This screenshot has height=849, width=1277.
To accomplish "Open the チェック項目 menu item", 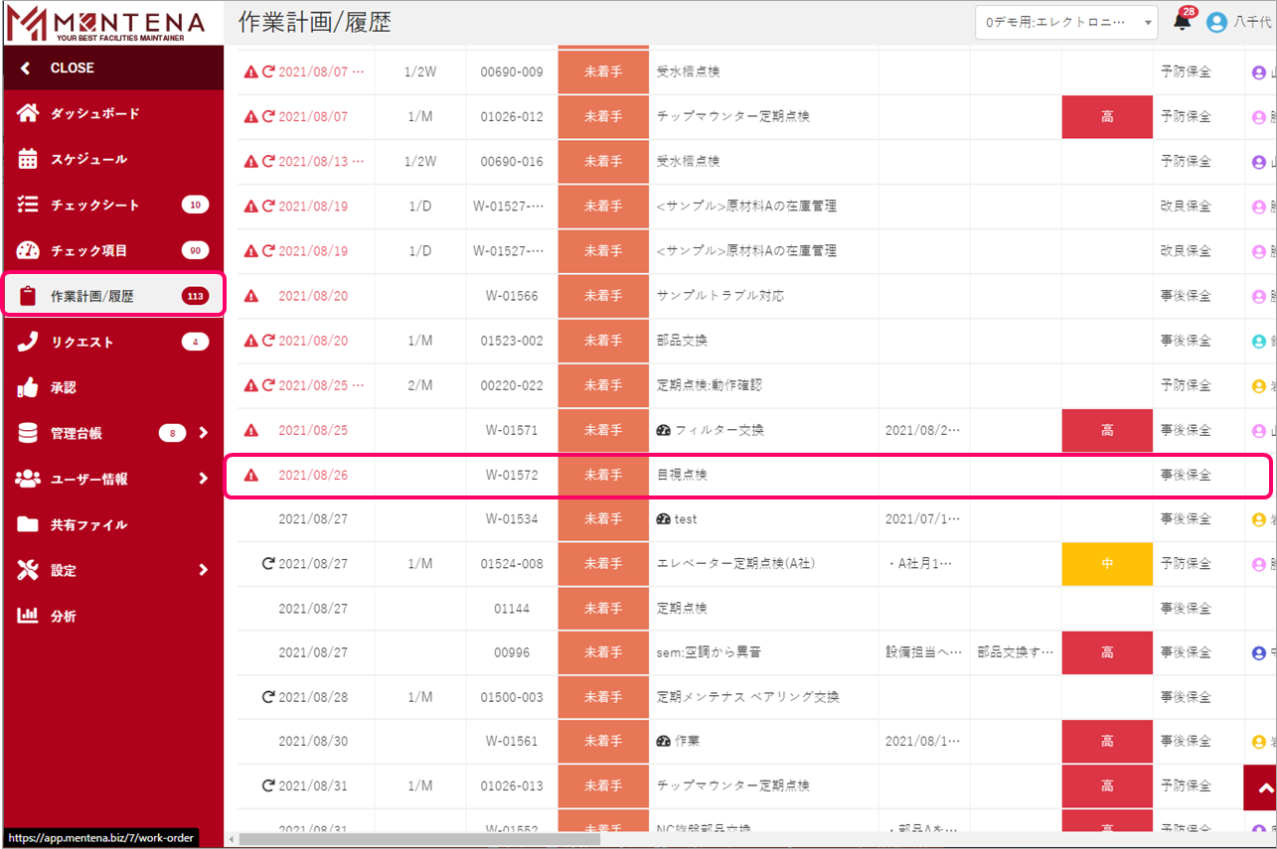I will (x=89, y=250).
